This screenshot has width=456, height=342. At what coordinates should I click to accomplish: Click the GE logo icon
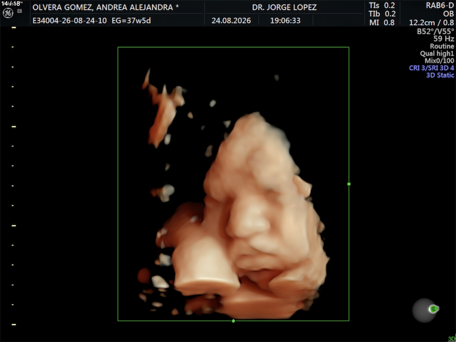(x=8, y=13)
